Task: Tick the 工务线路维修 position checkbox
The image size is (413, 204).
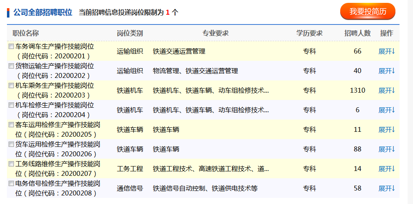Action: 11,164
